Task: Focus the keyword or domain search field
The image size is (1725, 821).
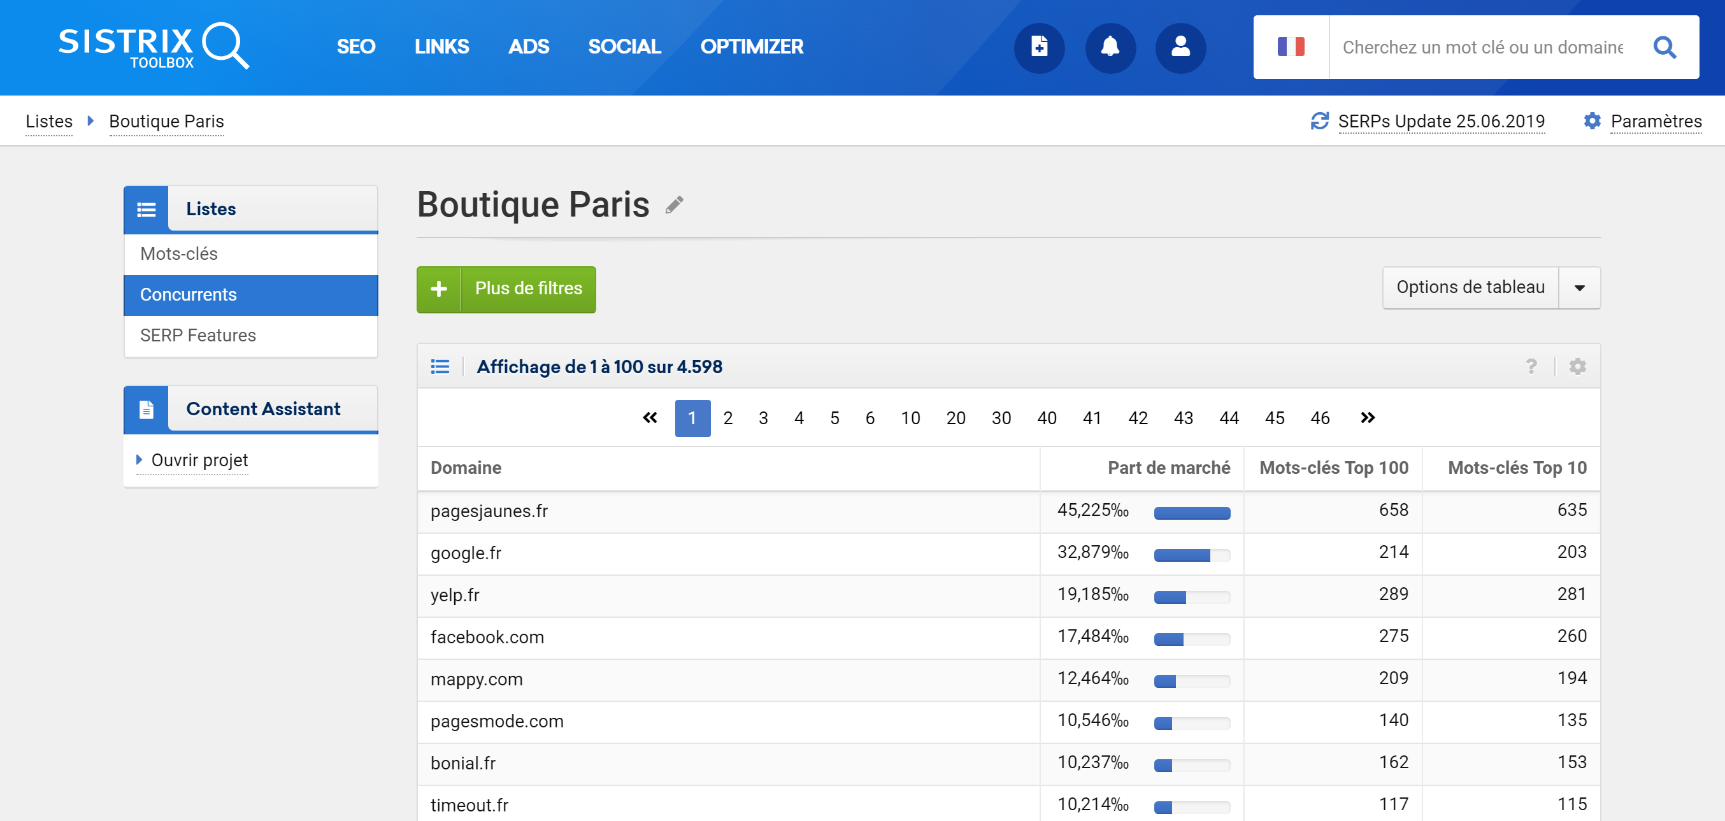Action: (1482, 47)
